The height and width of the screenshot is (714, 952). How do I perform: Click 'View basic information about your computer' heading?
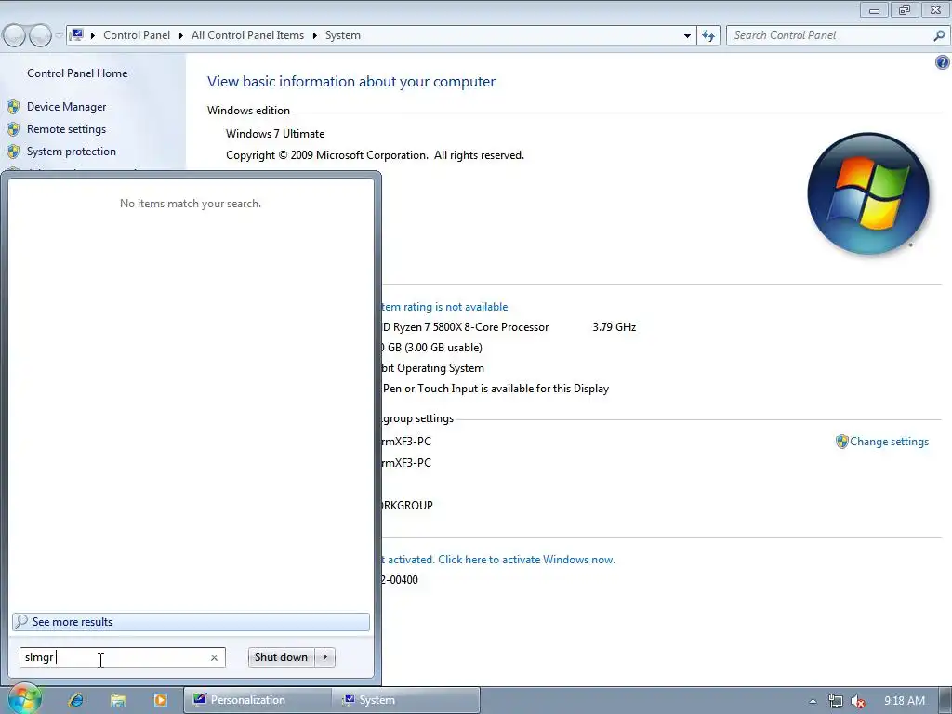point(350,82)
